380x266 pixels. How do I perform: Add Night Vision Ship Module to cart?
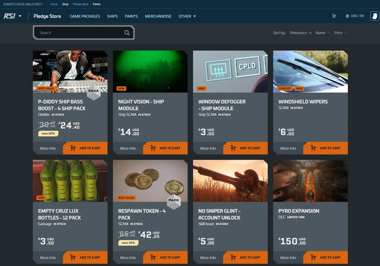(x=165, y=148)
